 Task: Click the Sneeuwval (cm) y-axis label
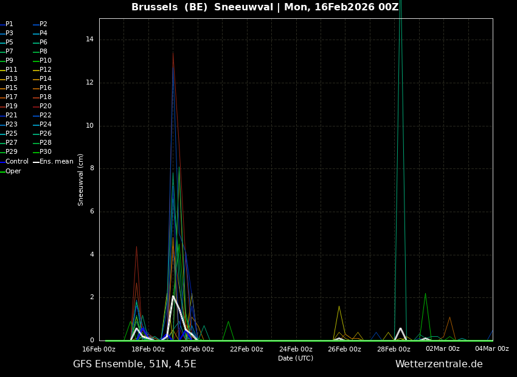tap(81, 179)
